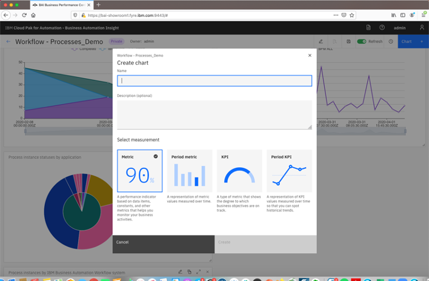This screenshot has width=429, height=281.
Task: Click the Create button
Action: (265, 244)
